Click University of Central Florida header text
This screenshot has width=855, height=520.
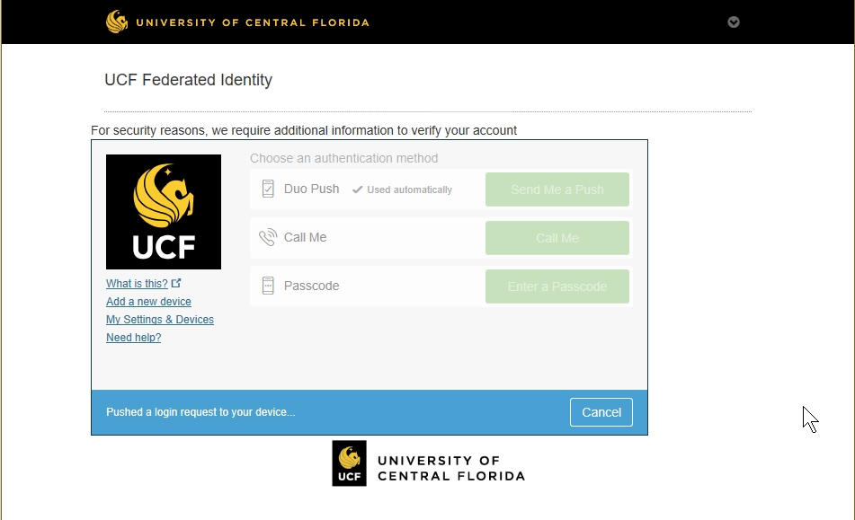tap(253, 22)
